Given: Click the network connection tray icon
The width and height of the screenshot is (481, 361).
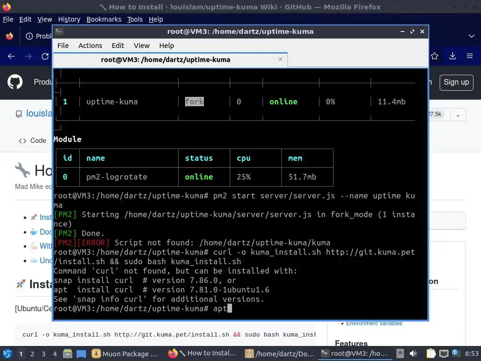Looking at the screenshot, I should click(443, 353).
